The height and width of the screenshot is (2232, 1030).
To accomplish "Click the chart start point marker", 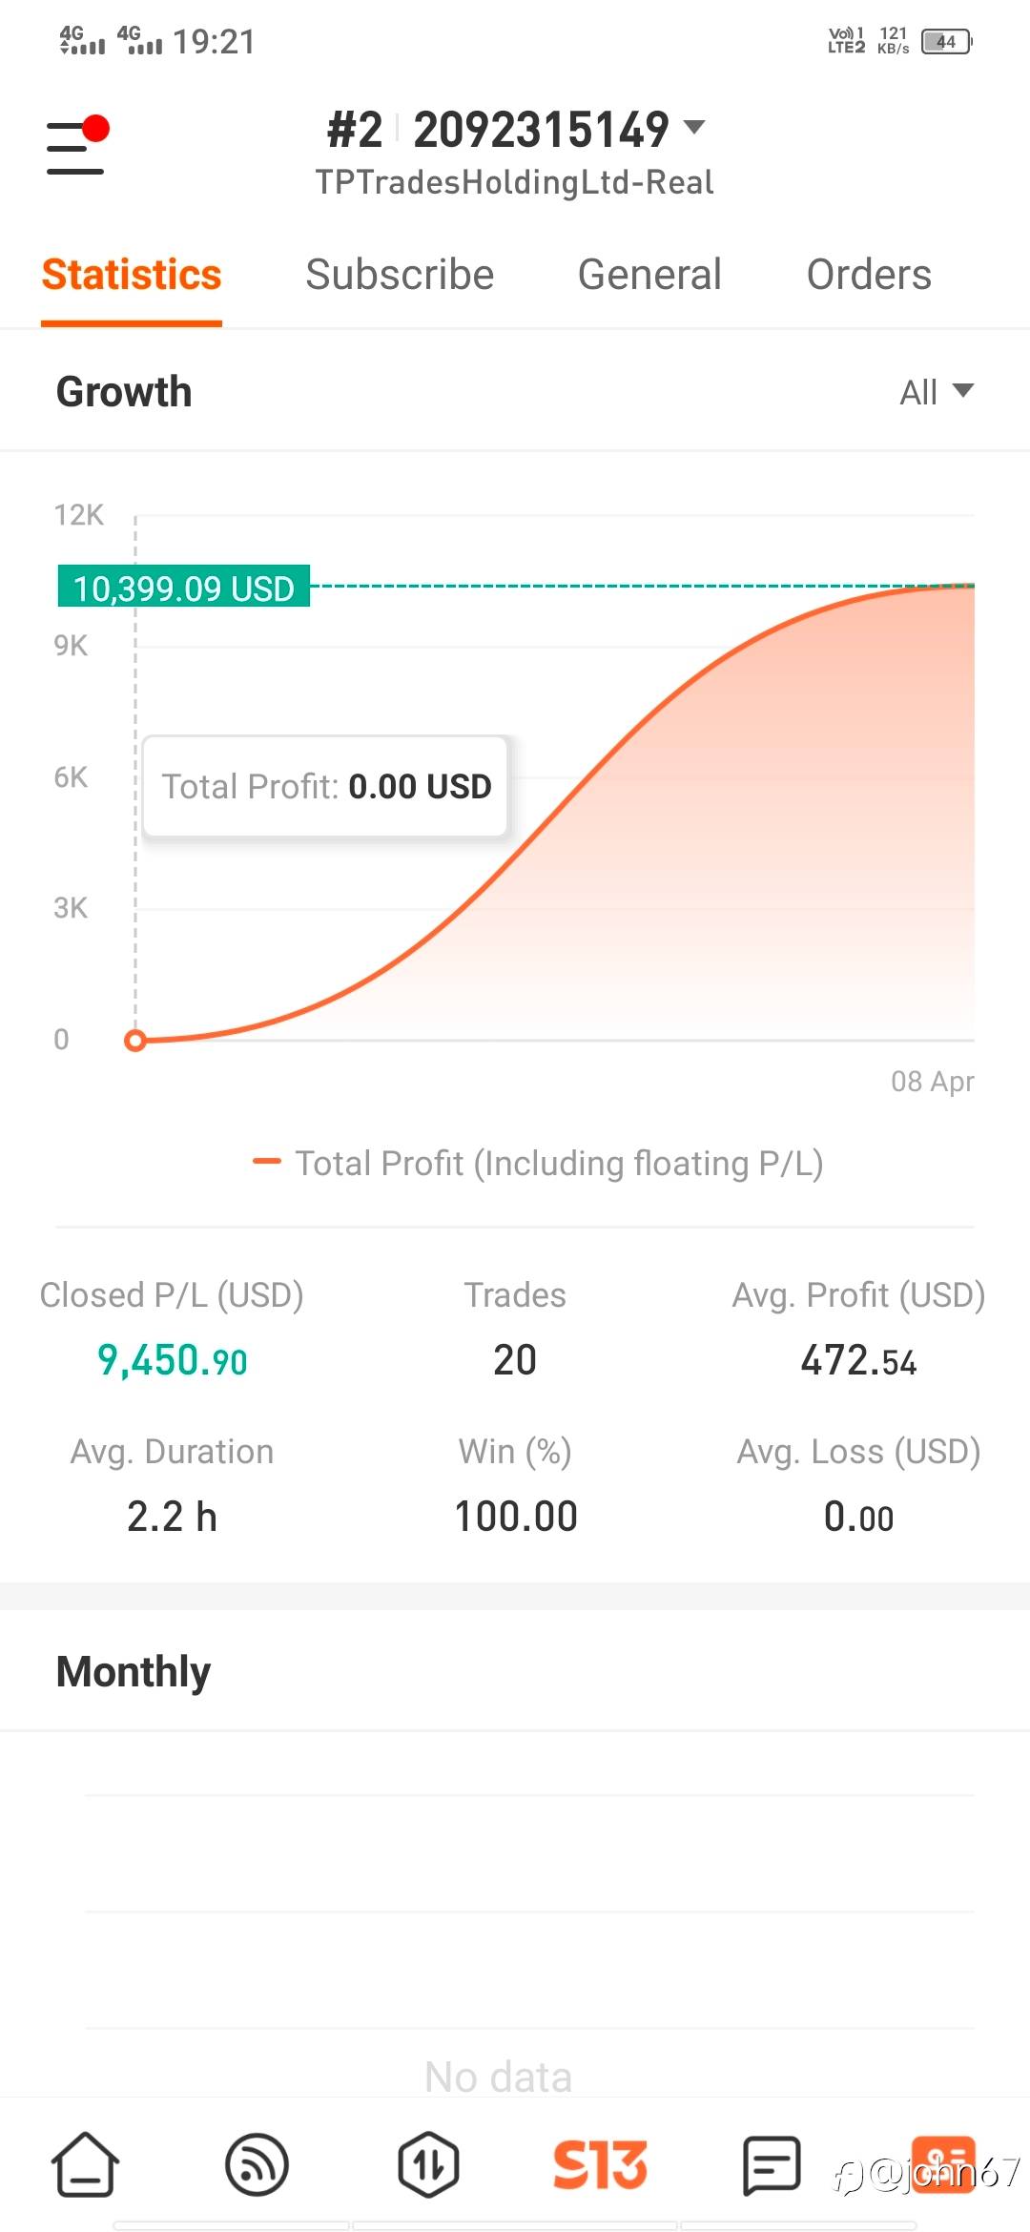I will click(135, 1041).
